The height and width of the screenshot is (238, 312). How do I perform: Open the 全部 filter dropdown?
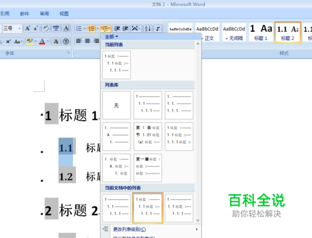point(111,37)
